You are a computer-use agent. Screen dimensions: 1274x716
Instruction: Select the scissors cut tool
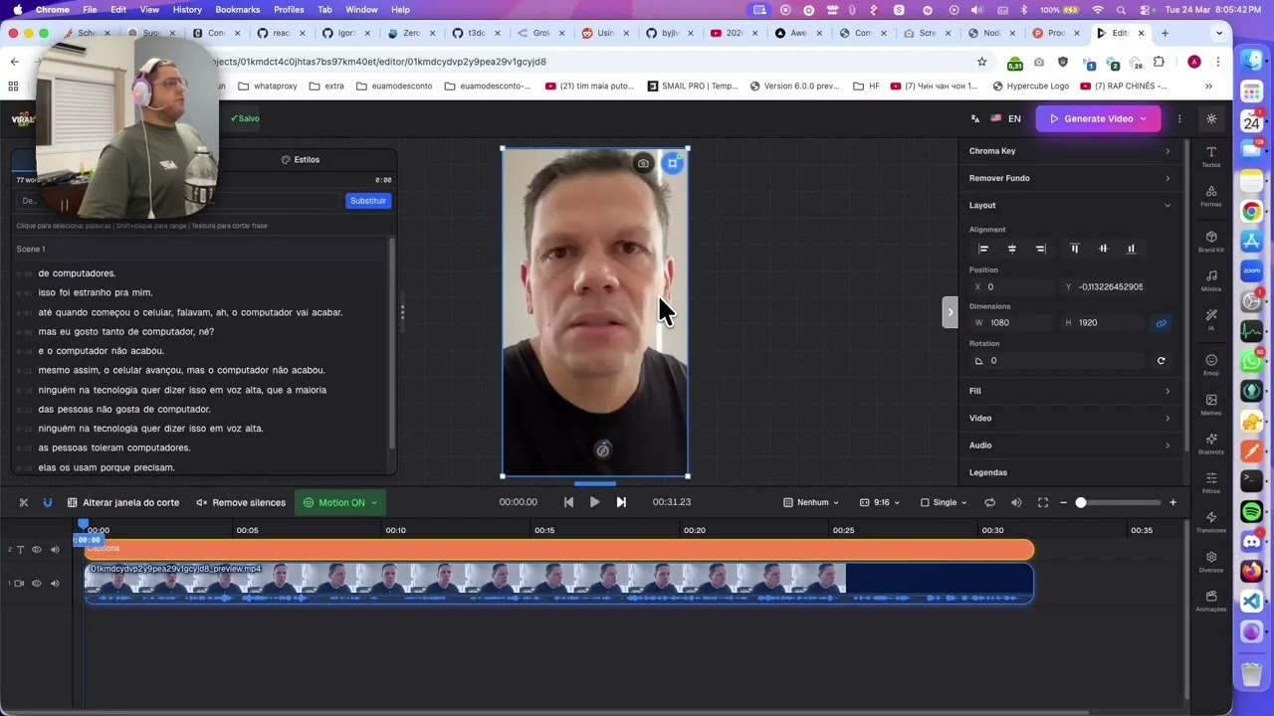coord(24,502)
